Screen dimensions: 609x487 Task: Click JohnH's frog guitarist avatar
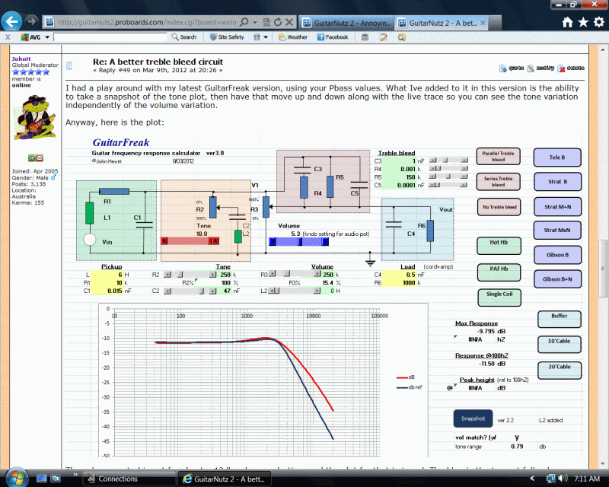pos(33,118)
